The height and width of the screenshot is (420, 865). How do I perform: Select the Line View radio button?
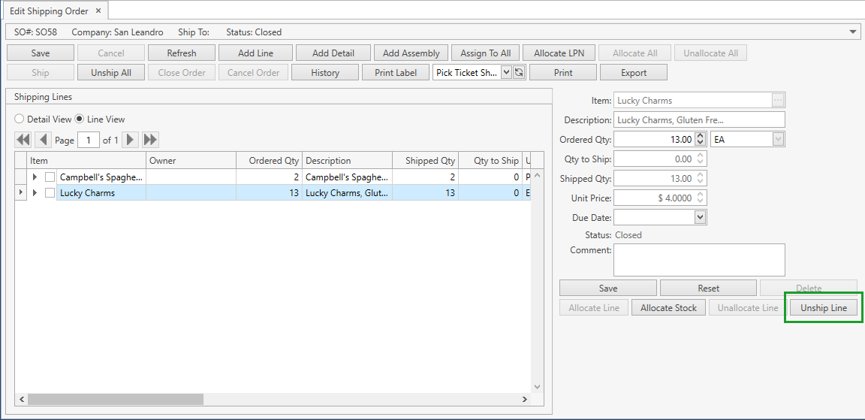click(80, 119)
